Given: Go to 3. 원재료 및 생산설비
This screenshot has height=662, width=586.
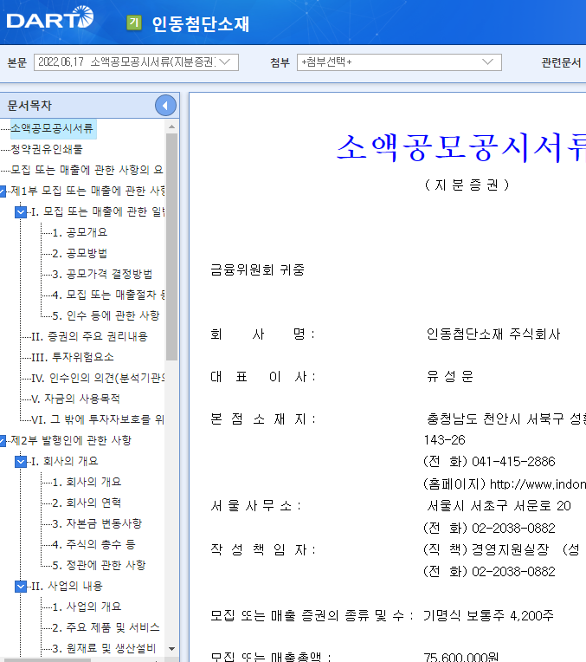Looking at the screenshot, I should click(104, 648).
